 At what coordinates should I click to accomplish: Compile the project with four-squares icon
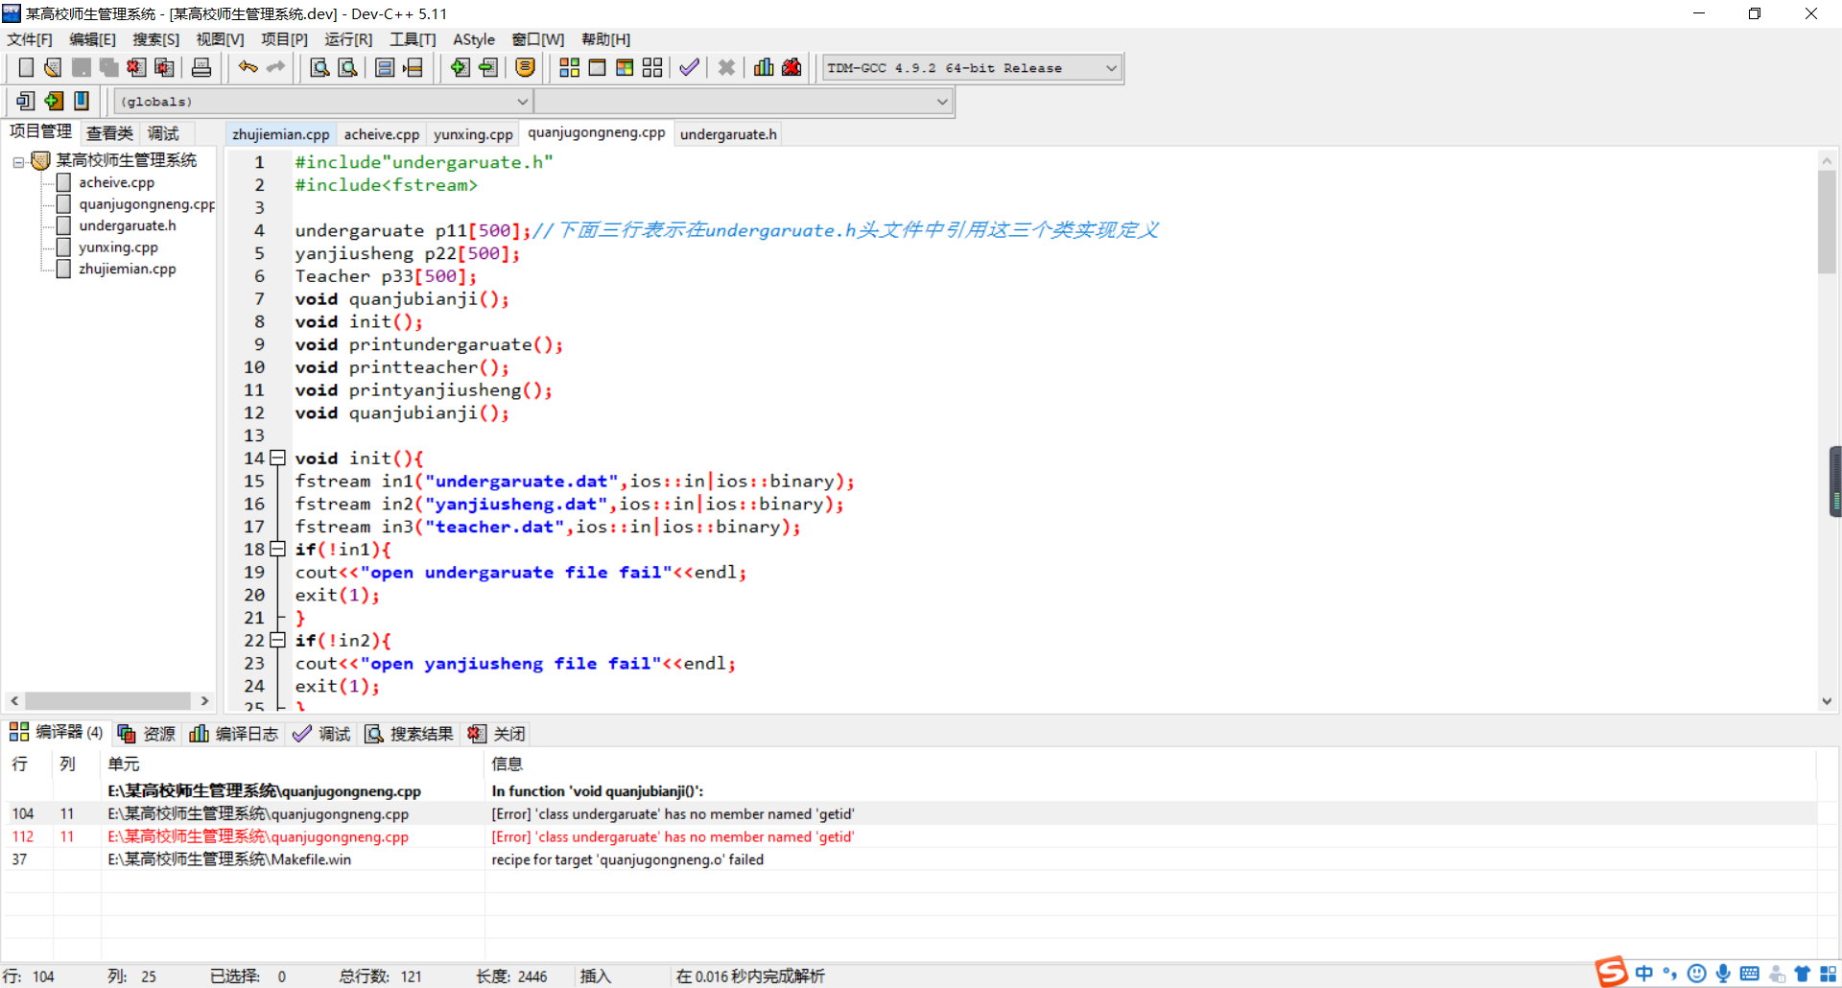click(x=569, y=67)
